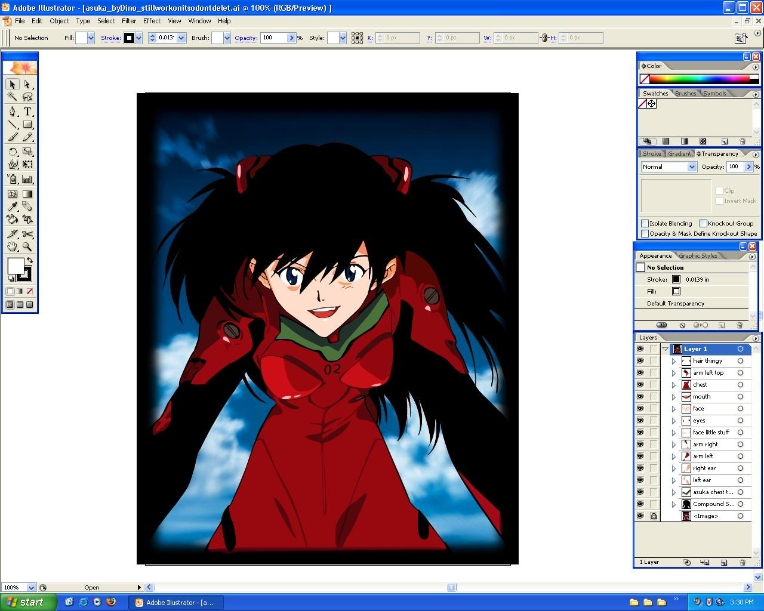Screen dimensions: 764x611
Task: Pick the Free Transform tool
Action: tap(27, 164)
